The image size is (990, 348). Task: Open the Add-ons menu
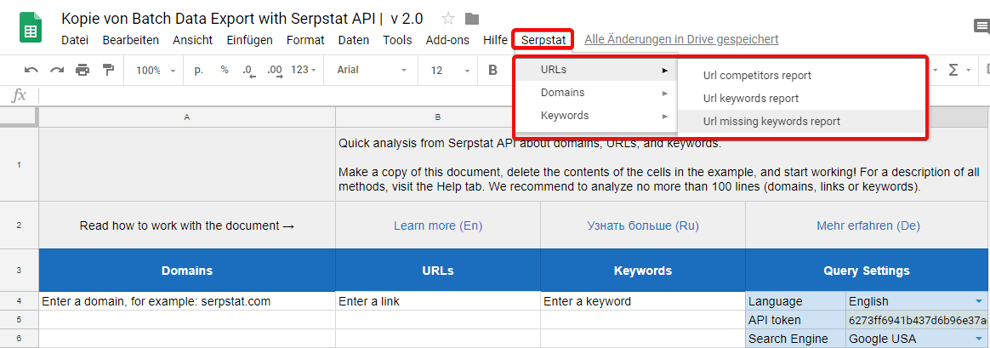coord(447,40)
